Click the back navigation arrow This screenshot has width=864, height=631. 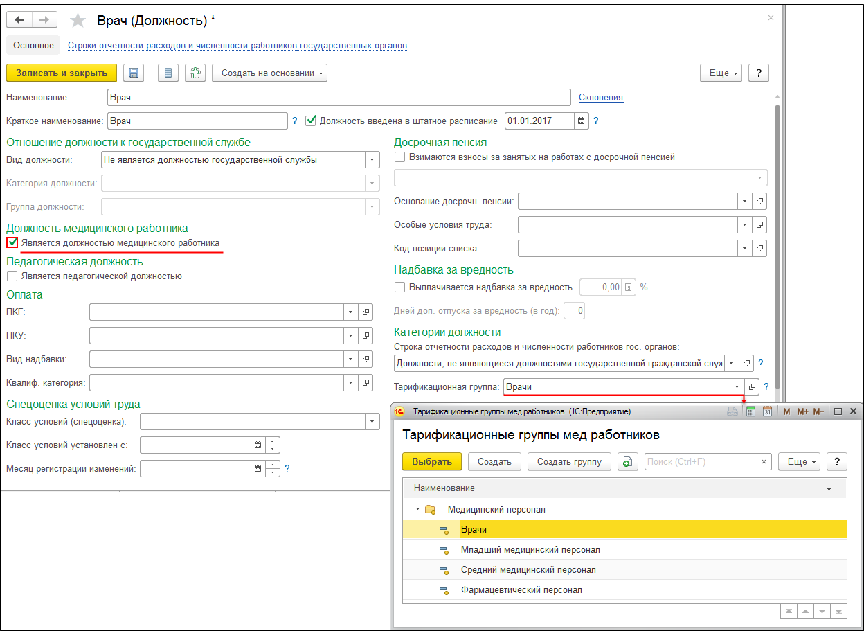pyautogui.click(x=19, y=21)
